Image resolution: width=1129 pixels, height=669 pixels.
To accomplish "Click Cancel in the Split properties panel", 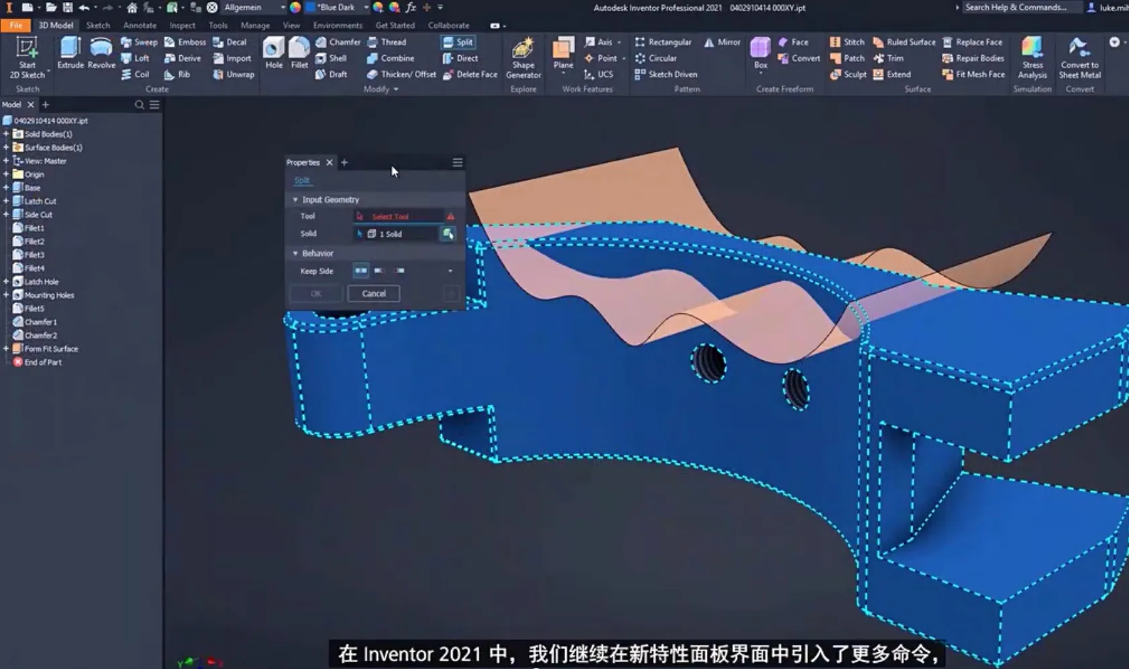I will pyautogui.click(x=373, y=293).
